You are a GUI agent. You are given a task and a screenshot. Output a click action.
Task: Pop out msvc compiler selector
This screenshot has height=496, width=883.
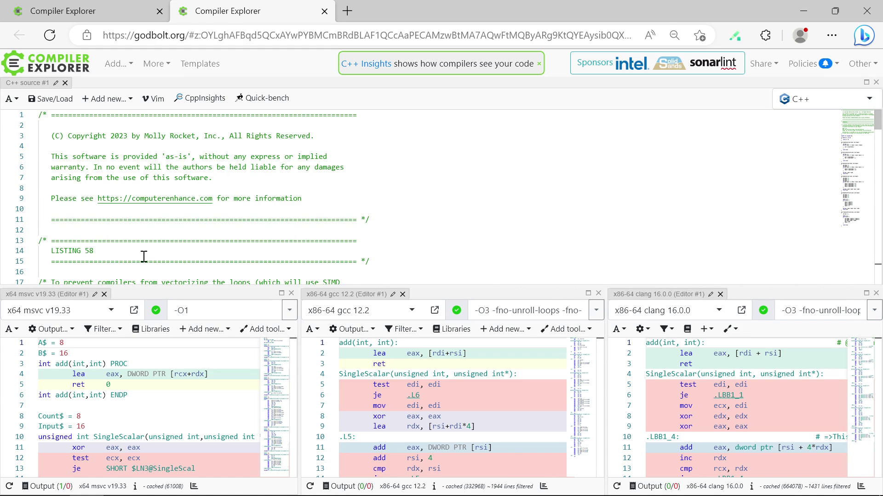click(x=134, y=310)
